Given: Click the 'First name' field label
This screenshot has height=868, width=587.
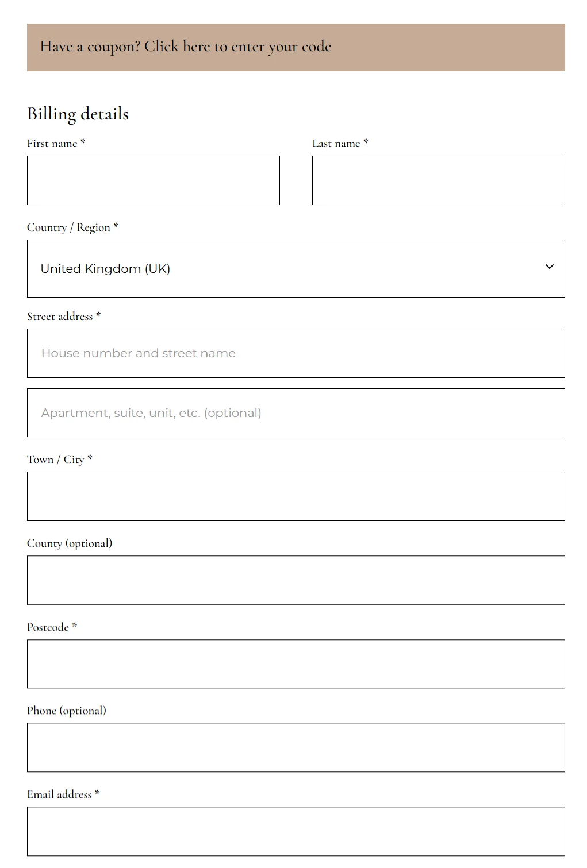Looking at the screenshot, I should pos(52,144).
